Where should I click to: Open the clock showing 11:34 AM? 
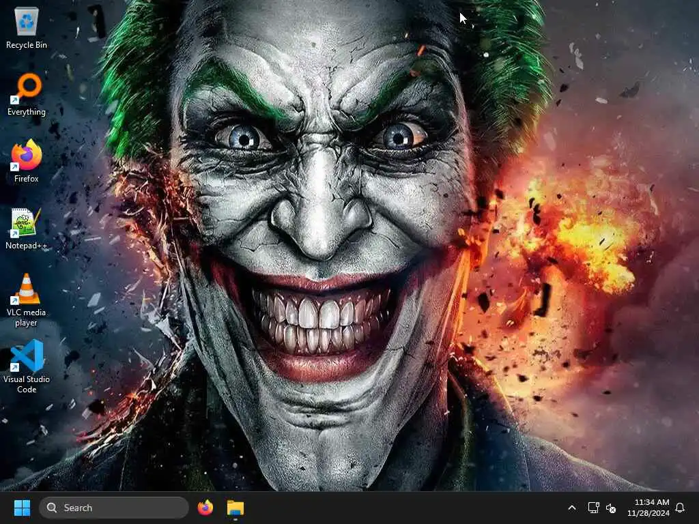(648, 508)
